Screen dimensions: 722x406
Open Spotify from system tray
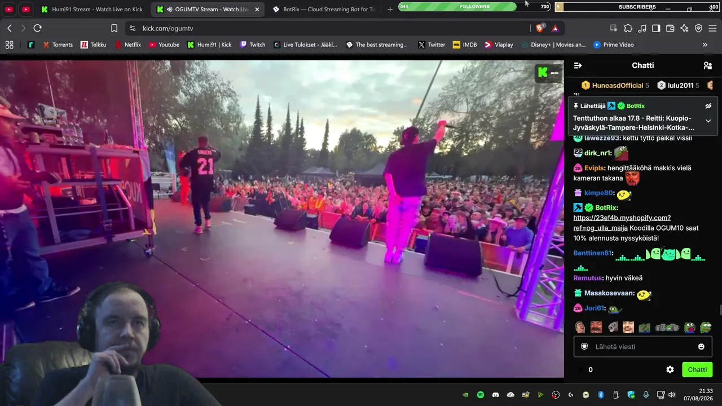pyautogui.click(x=481, y=395)
